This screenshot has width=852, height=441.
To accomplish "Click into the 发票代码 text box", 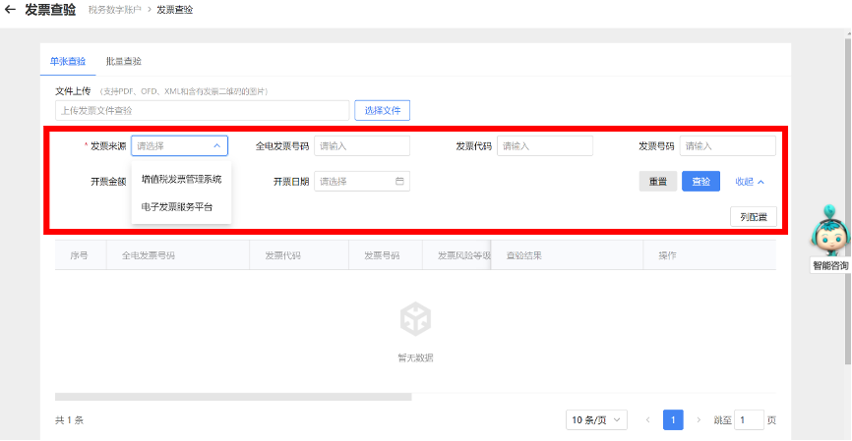I will [x=544, y=146].
